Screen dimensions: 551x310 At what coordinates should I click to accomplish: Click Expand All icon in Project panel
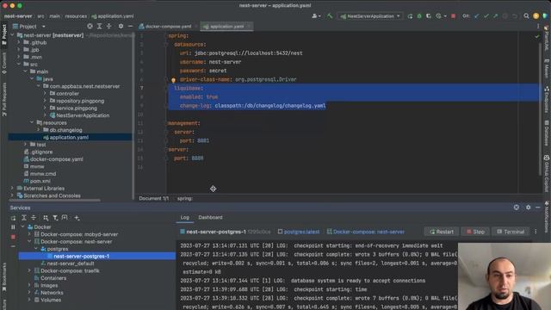tap(100, 27)
